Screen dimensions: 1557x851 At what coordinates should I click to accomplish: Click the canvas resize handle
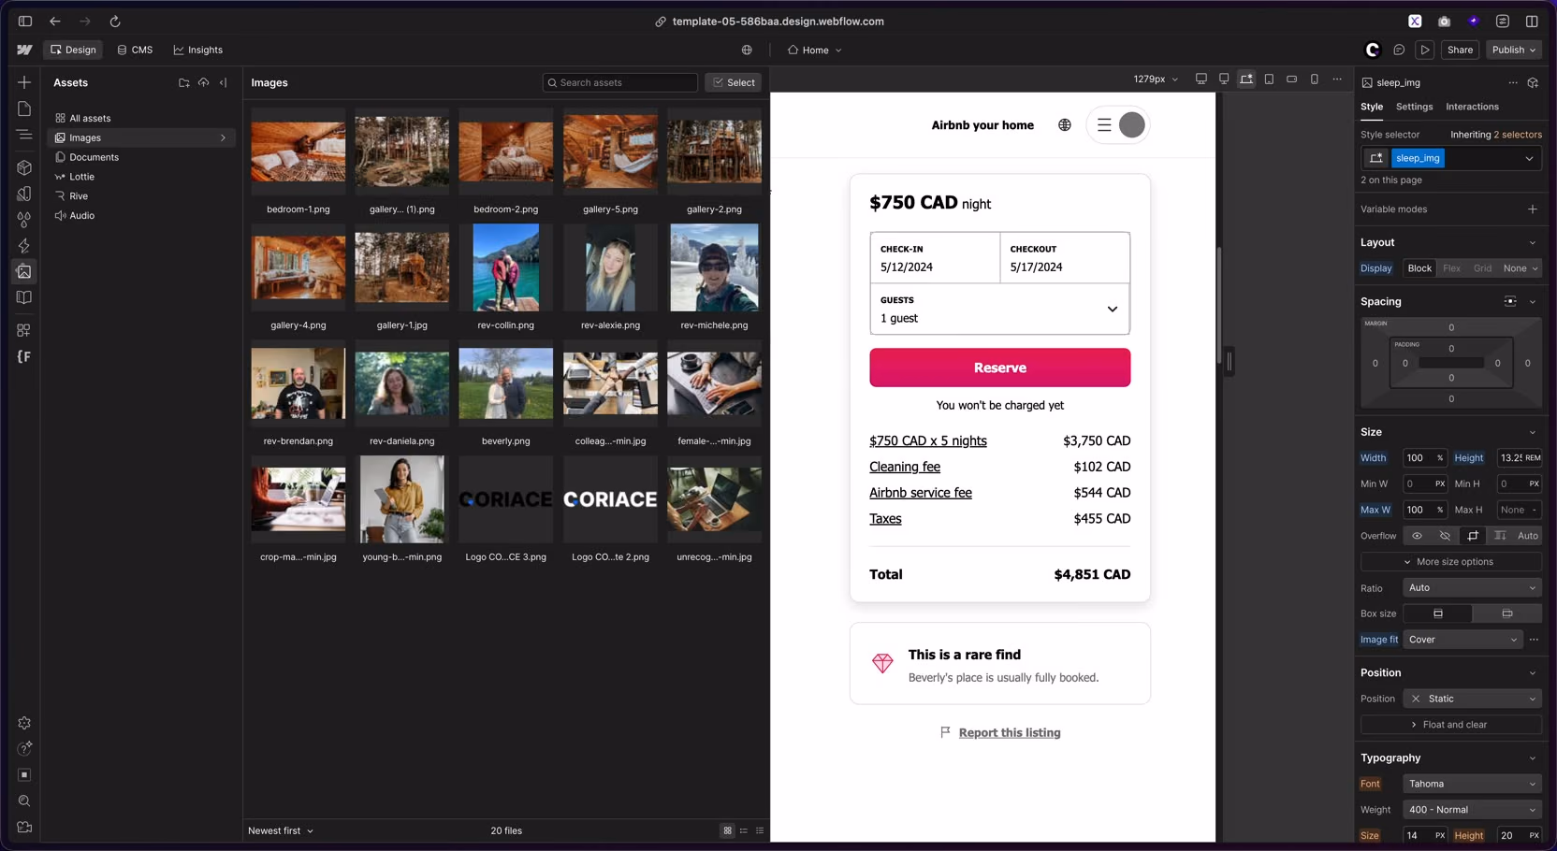[1229, 362]
